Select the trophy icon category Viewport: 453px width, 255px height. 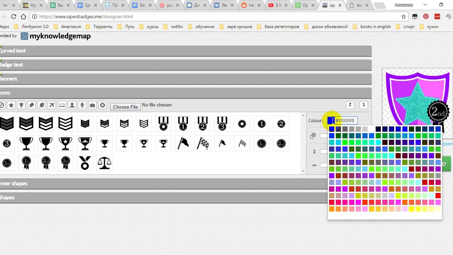coord(21,105)
